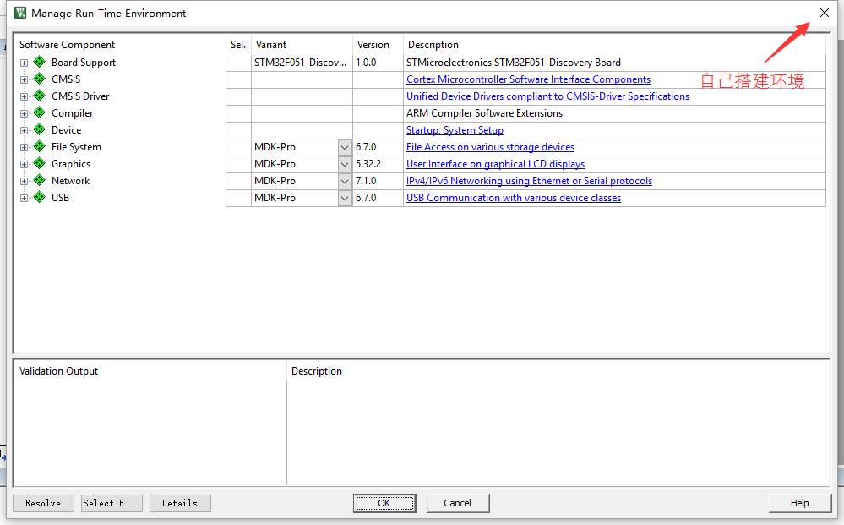Click version 1.0.0 cell
This screenshot has height=525, width=844.
click(378, 63)
